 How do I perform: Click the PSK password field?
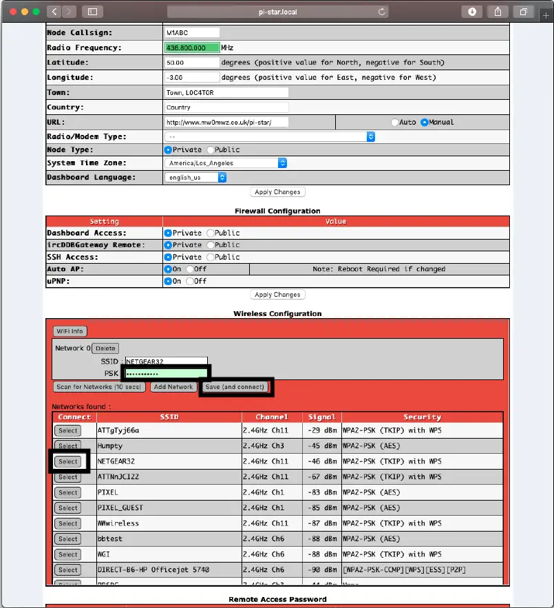167,374
